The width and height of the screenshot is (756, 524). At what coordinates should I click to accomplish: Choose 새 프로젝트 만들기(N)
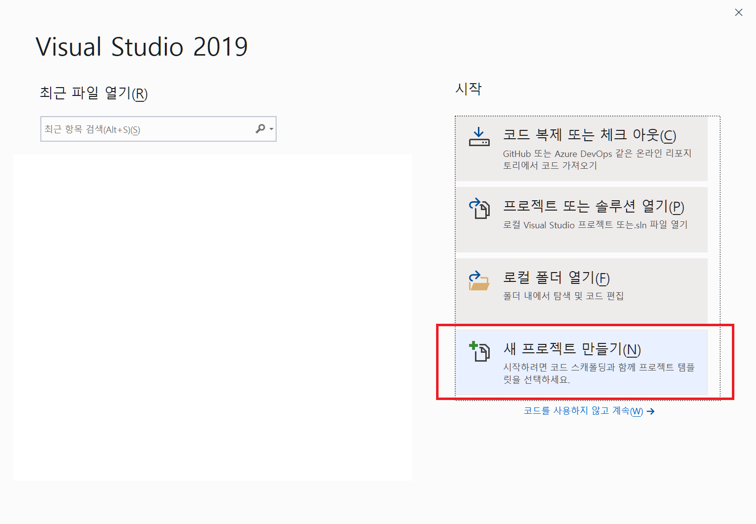(x=581, y=363)
